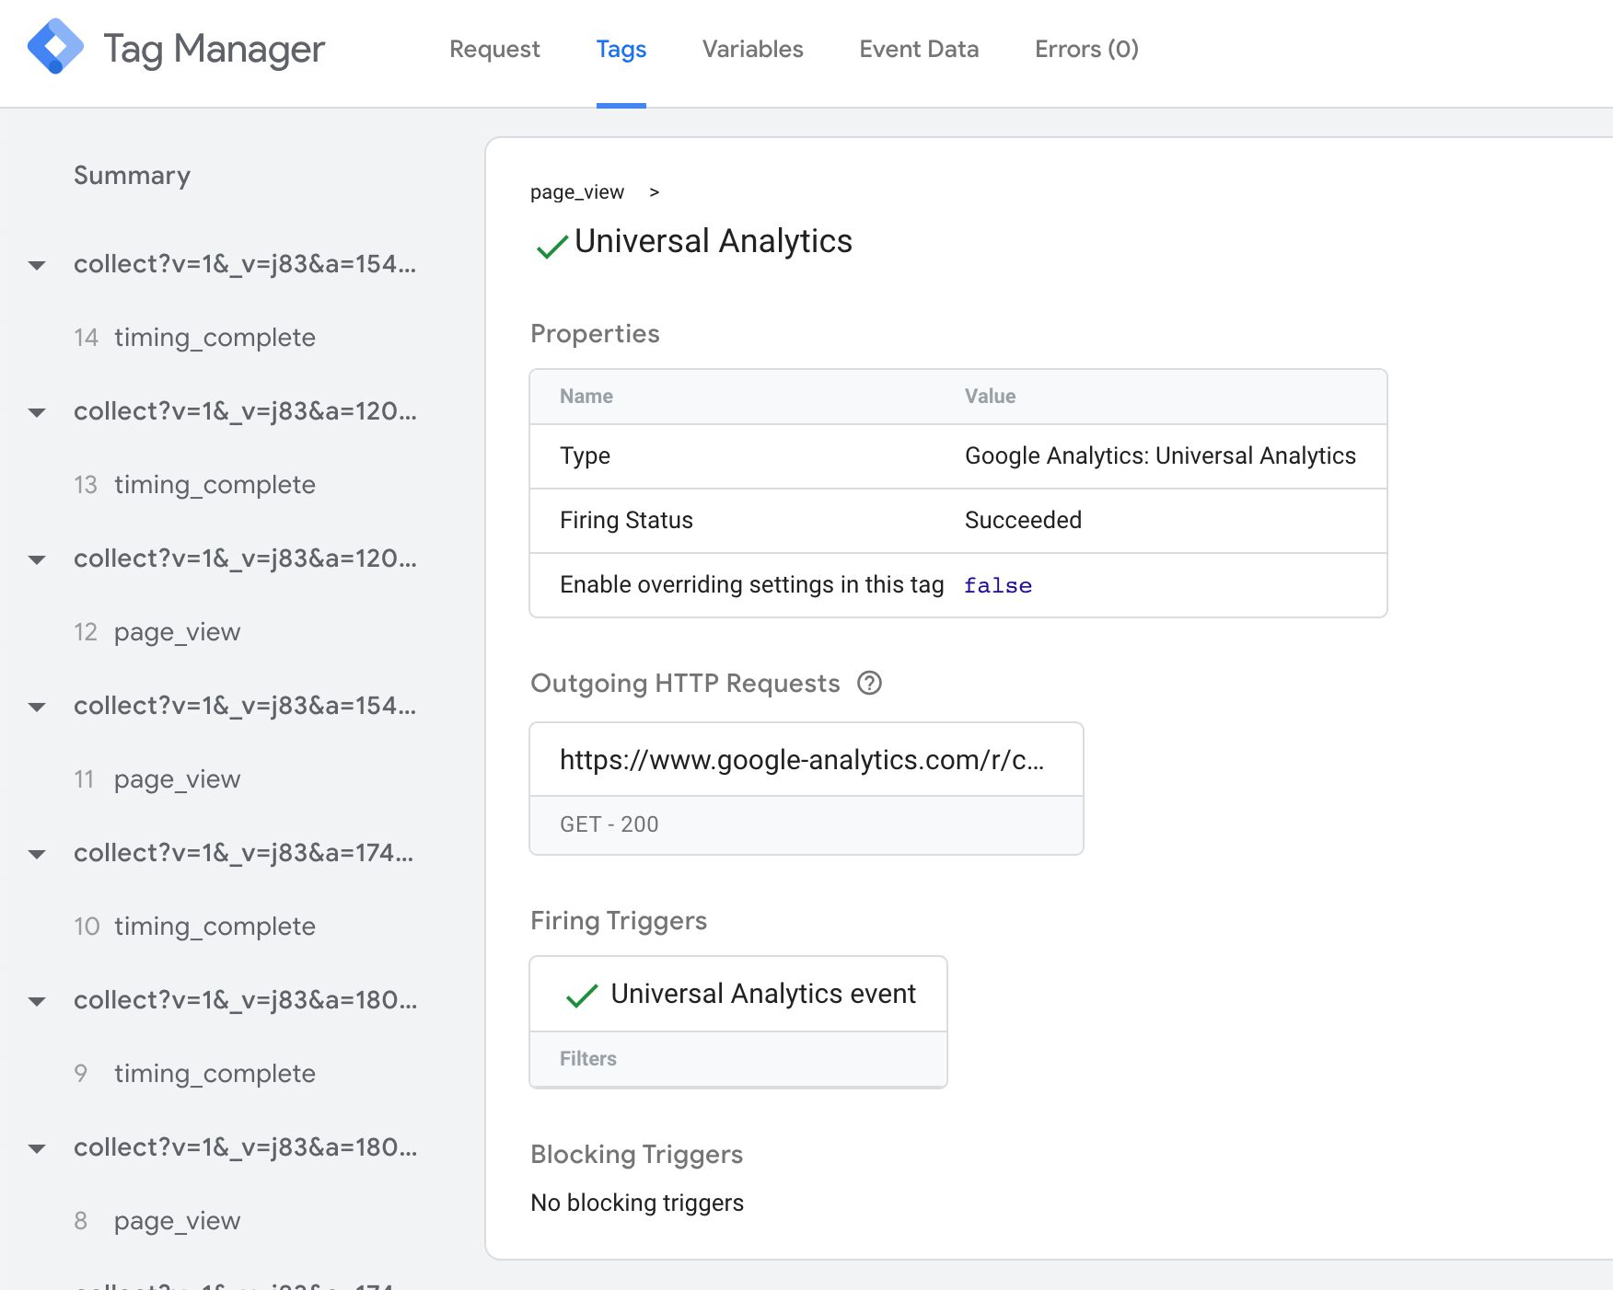Open the Event Data tab
Screen dimensions: 1613x1290
click(919, 49)
